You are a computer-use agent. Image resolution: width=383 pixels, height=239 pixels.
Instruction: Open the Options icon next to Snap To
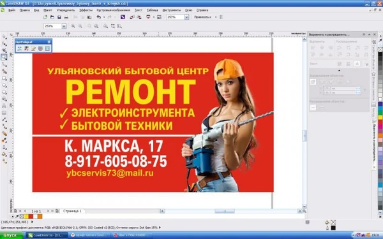pyautogui.click(x=221, y=17)
